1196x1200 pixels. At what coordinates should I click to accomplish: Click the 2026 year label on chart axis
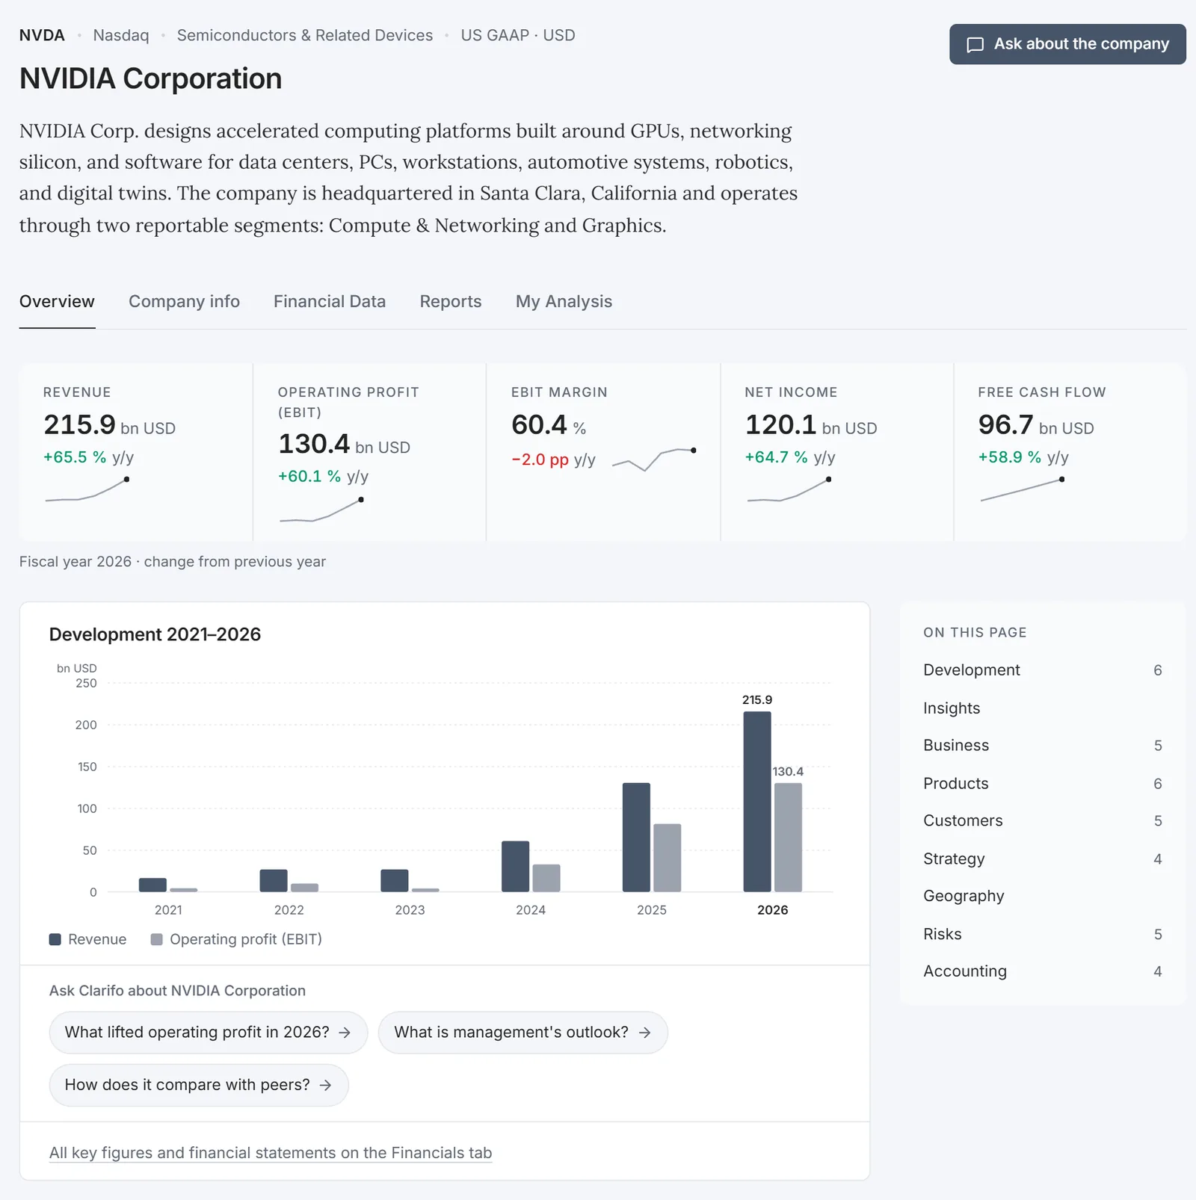[x=772, y=910]
